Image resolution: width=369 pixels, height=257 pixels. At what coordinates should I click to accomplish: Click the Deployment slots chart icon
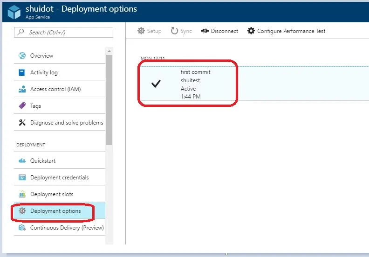click(22, 194)
